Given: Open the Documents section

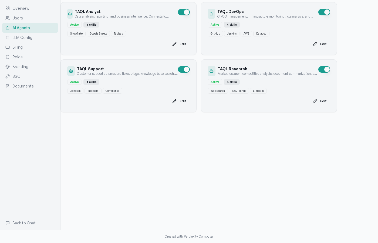Looking at the screenshot, I should tap(23, 86).
